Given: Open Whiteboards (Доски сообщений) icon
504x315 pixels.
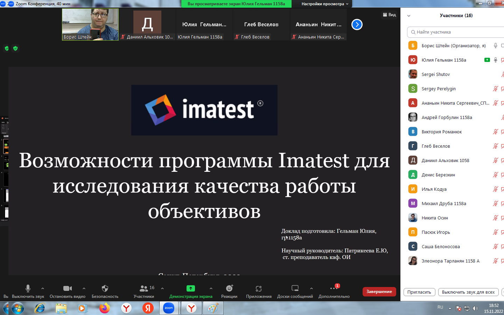Looking at the screenshot, I should pos(295,288).
